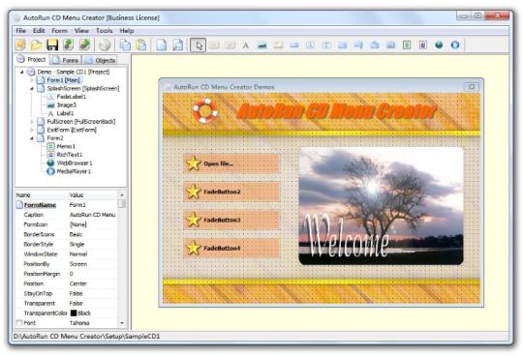Select the green-lined Memo tool in toolbar
The width and height of the screenshot is (523, 356).
(x=407, y=44)
